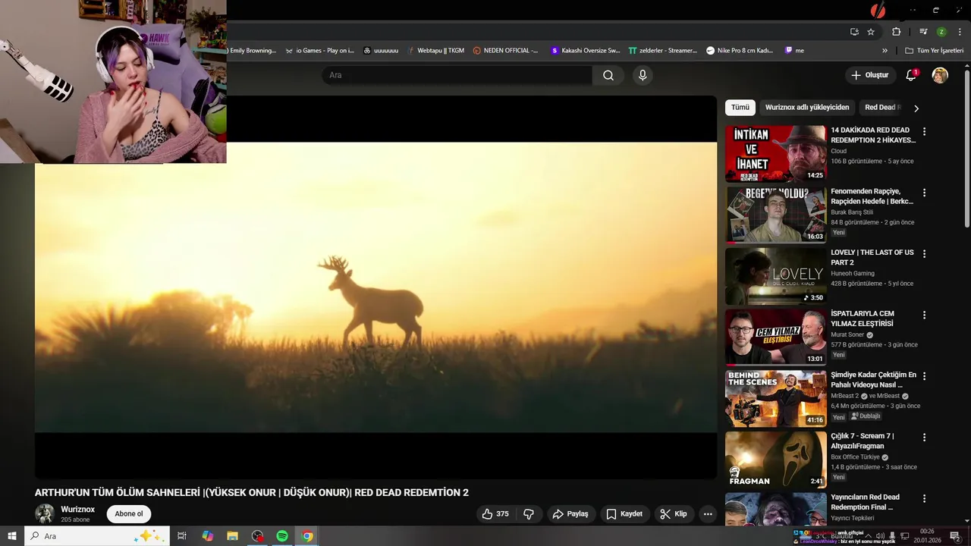Click the install app icon in address bar
971x546 pixels.
[x=854, y=32]
